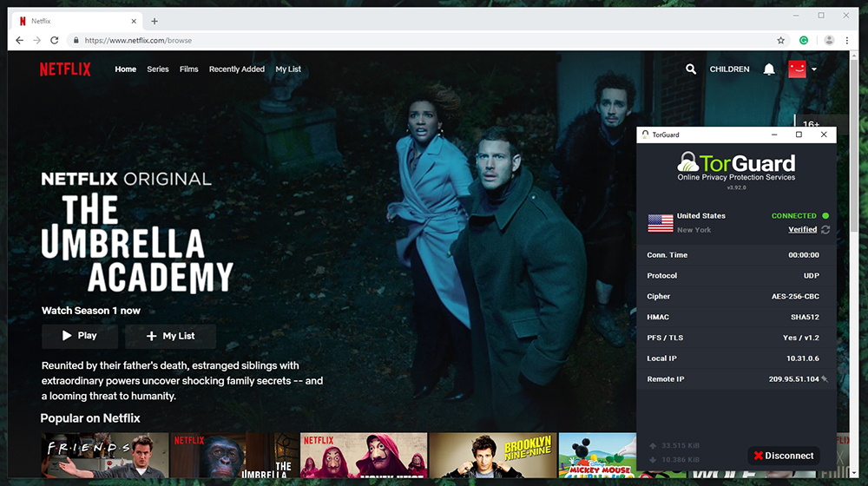The image size is (868, 486).
Task: Bookmark this page with the star icon
Action: tap(780, 41)
